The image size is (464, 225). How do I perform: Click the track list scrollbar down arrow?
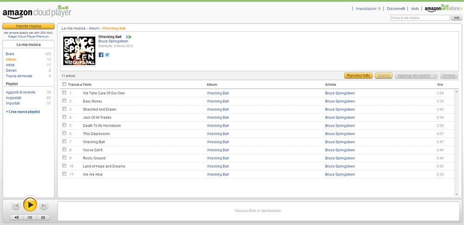[457, 194]
